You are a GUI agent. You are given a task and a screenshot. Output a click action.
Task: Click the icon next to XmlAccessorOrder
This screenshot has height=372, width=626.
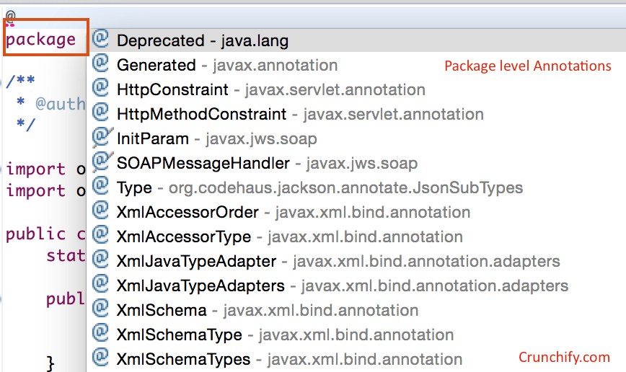tap(101, 212)
